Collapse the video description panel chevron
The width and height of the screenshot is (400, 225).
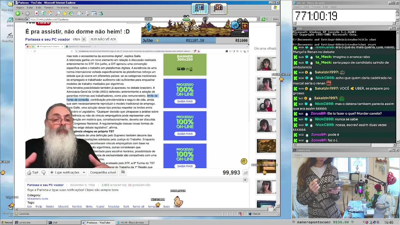click(245, 180)
